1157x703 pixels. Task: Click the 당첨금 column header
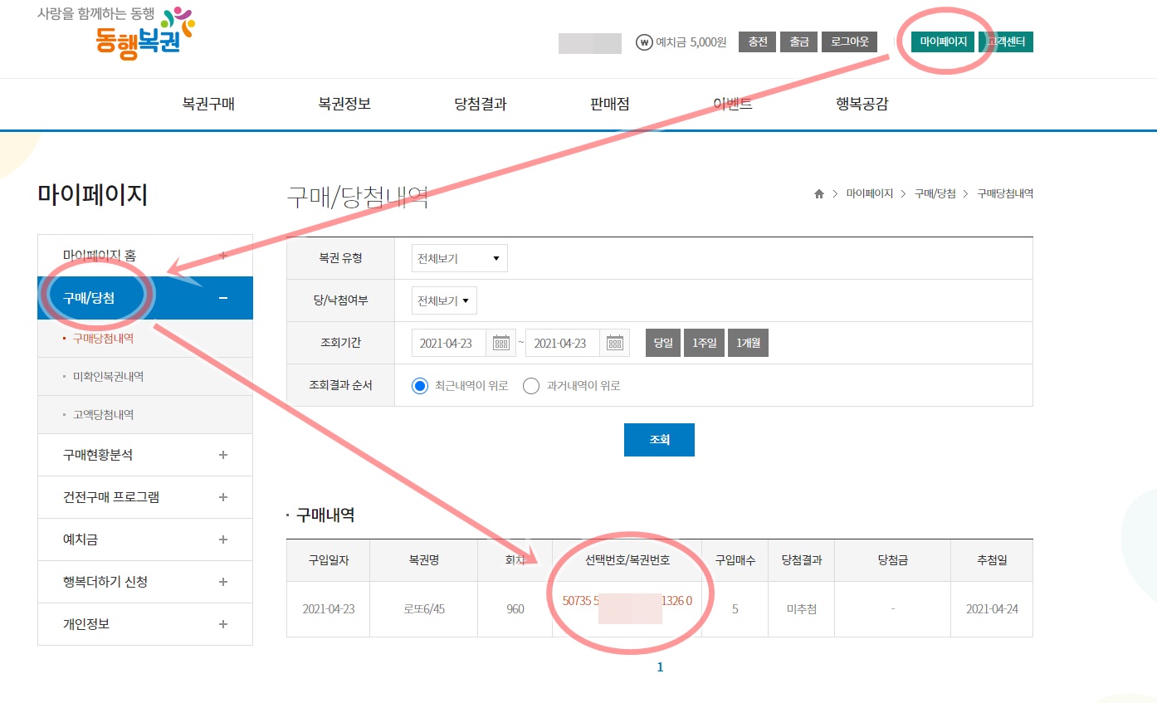892,560
